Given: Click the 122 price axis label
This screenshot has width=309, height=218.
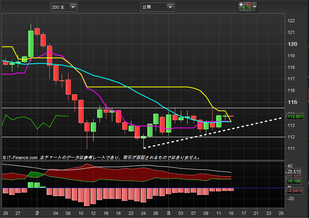Looking at the screenshot, I should click(291, 21).
